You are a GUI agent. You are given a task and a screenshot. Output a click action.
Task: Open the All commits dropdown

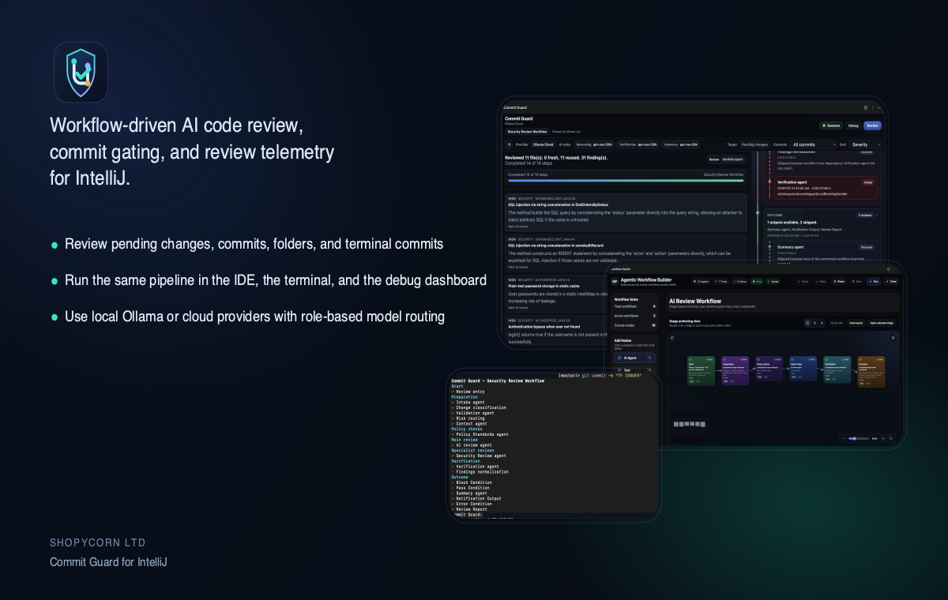pos(814,144)
